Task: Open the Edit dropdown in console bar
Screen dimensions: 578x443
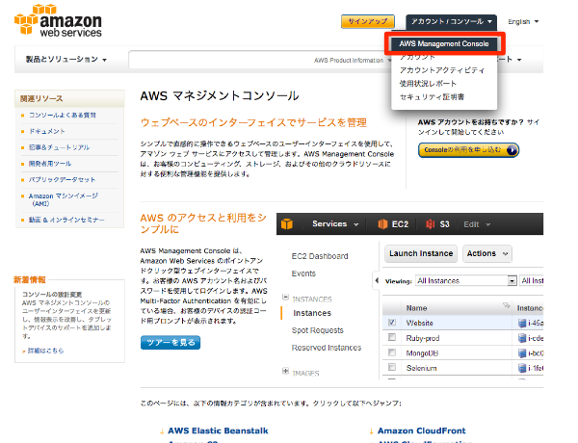Action: point(477,224)
